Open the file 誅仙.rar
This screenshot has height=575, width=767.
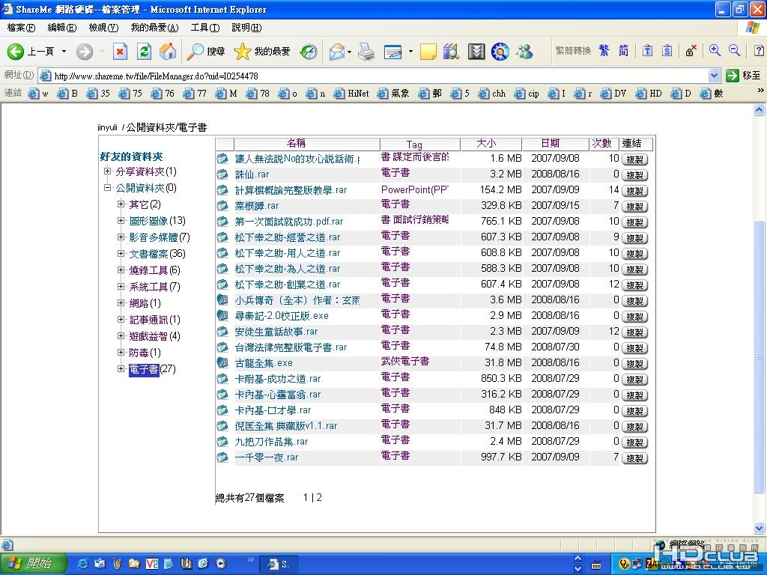pyautogui.click(x=252, y=174)
